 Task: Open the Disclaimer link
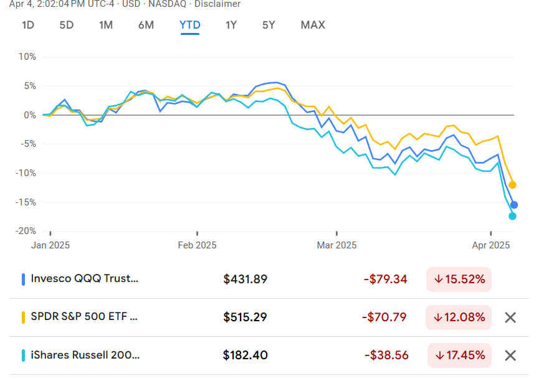pos(217,4)
